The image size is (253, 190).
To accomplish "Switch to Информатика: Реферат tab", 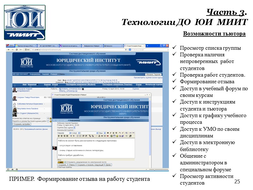I will pos(92,46).
